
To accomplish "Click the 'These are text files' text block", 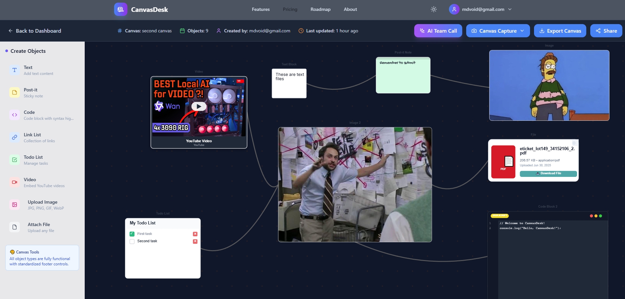I will (289, 83).
